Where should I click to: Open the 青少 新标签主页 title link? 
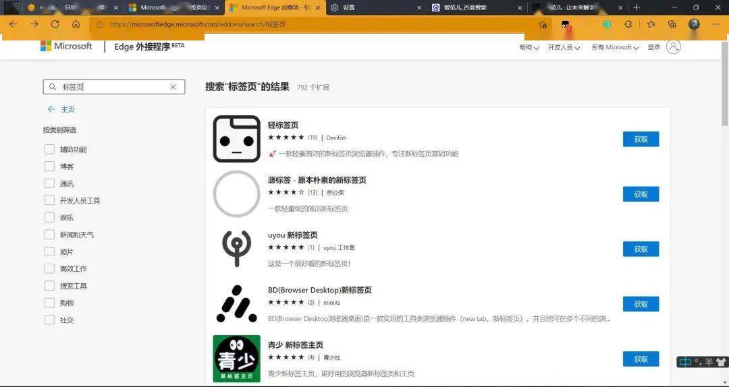coord(295,345)
